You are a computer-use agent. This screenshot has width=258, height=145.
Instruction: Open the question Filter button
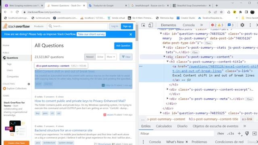(126, 57)
